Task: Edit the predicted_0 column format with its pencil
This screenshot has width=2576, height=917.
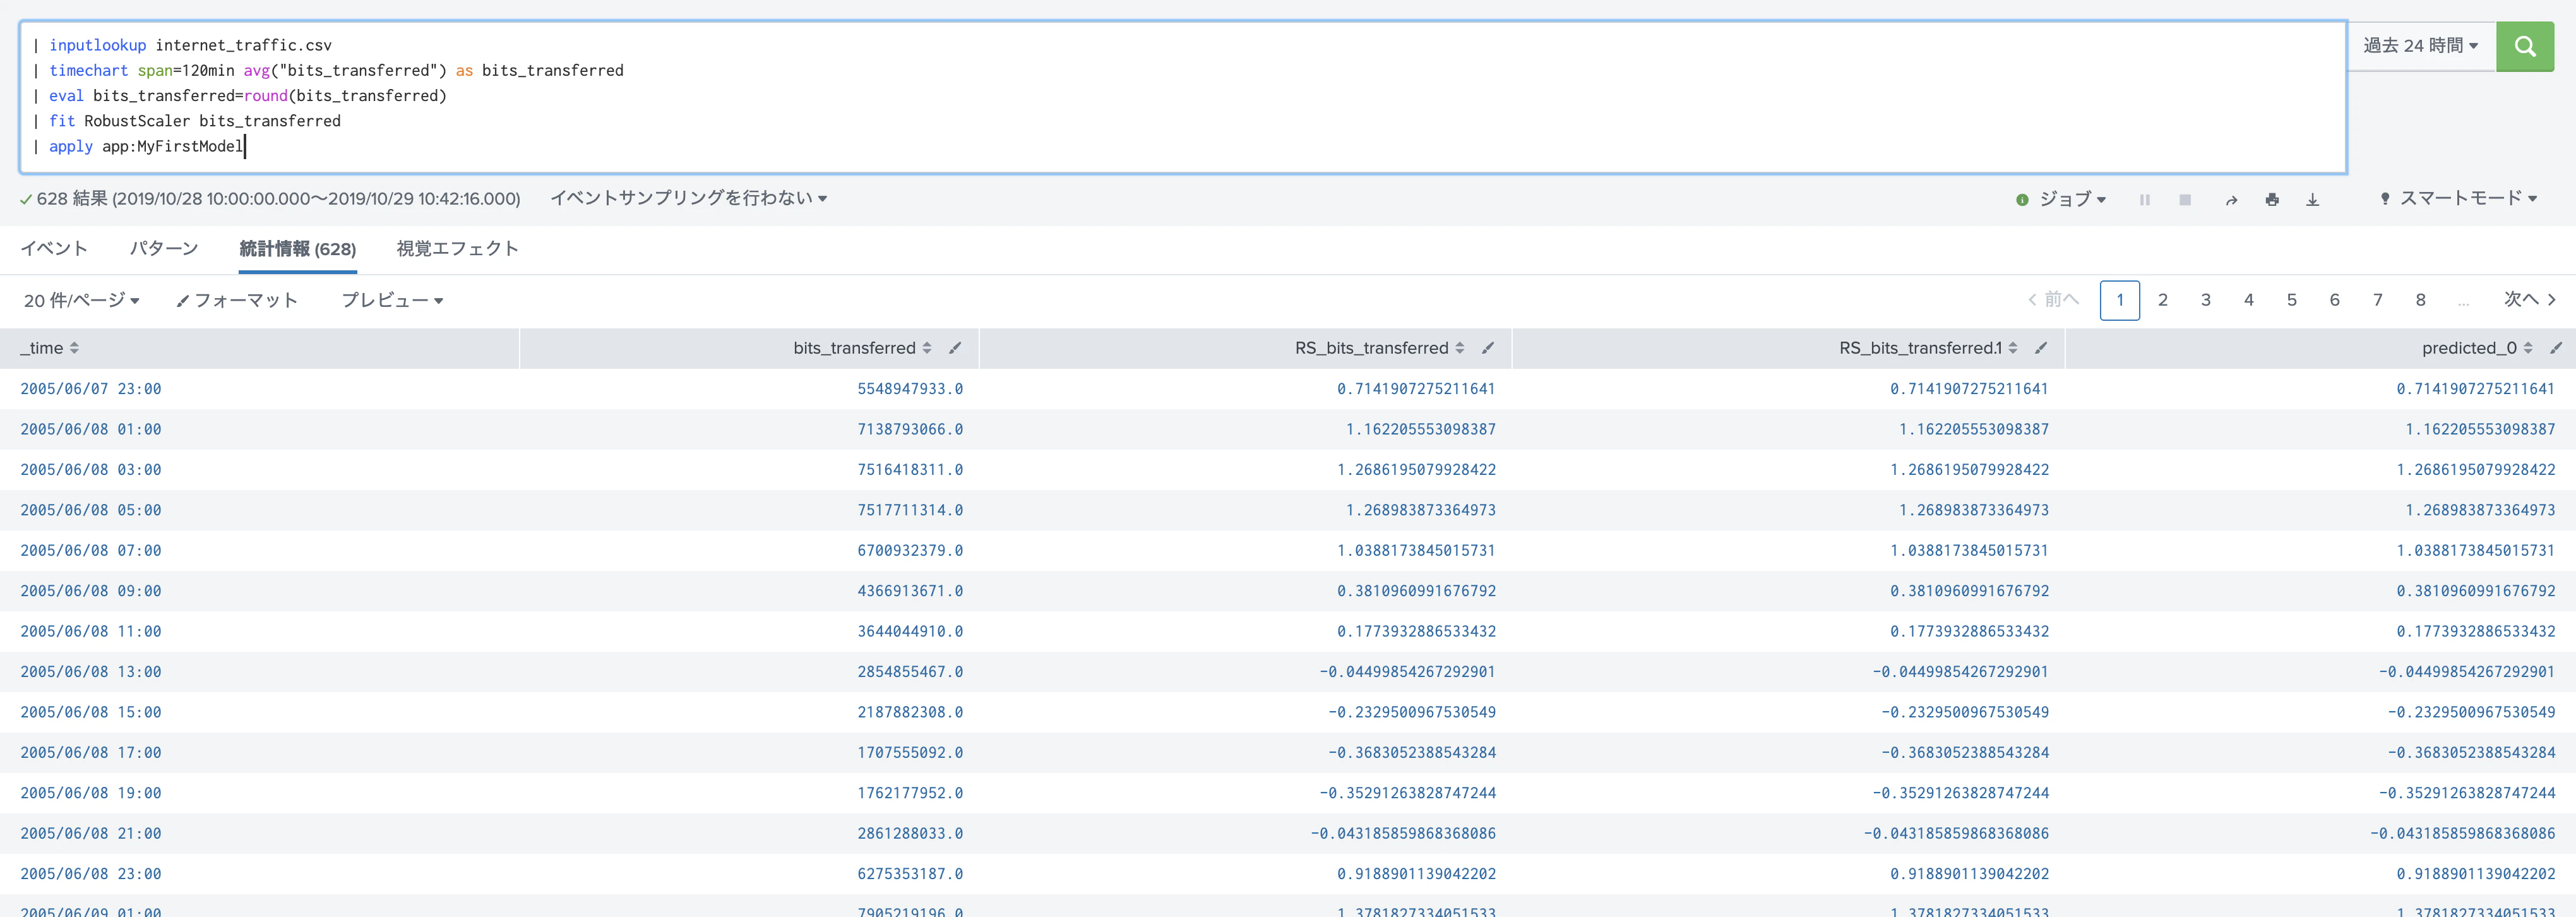Action: click(x=2556, y=348)
